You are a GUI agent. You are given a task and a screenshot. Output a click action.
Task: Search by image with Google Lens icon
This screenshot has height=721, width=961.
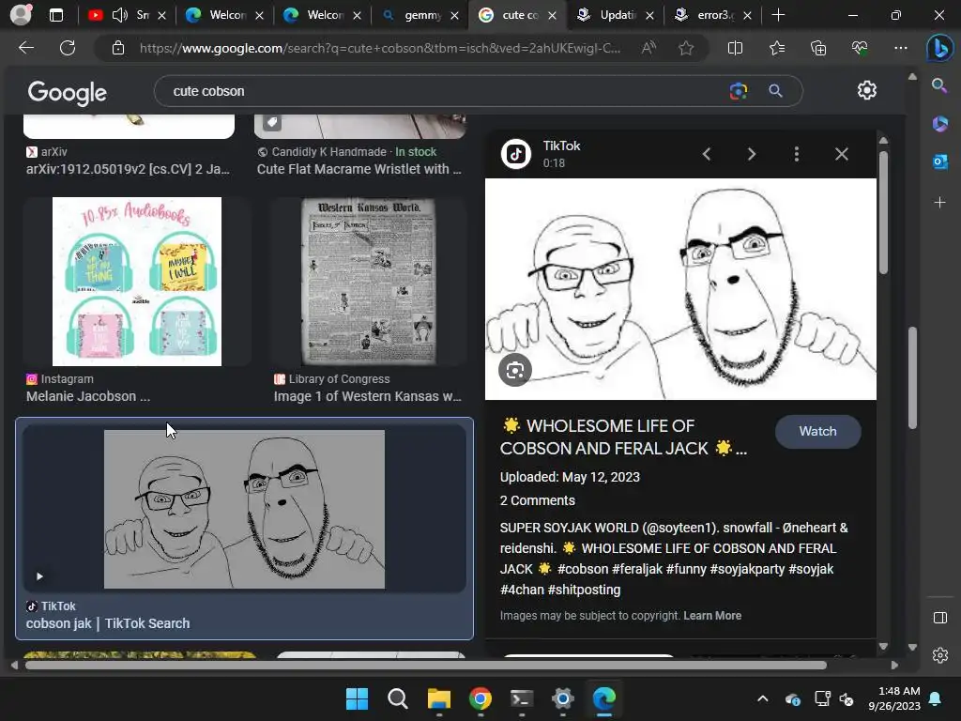click(739, 91)
